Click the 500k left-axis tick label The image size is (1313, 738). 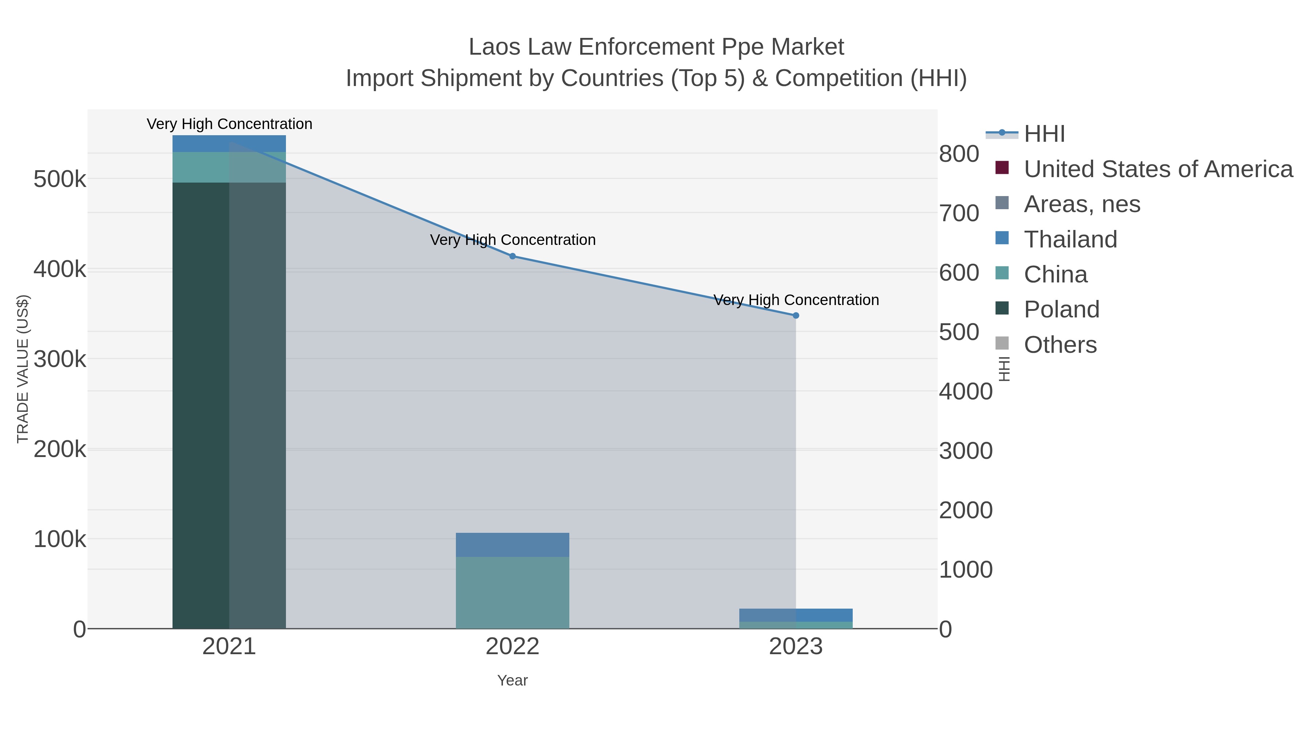(60, 180)
